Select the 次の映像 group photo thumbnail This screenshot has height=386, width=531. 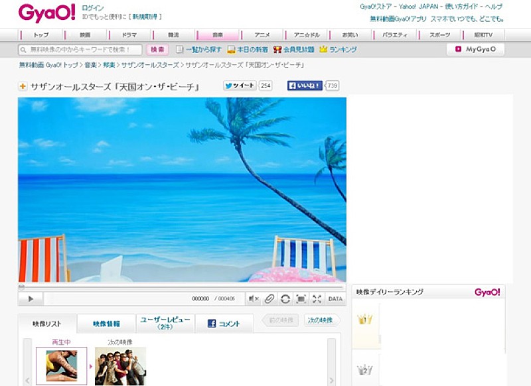click(x=120, y=366)
